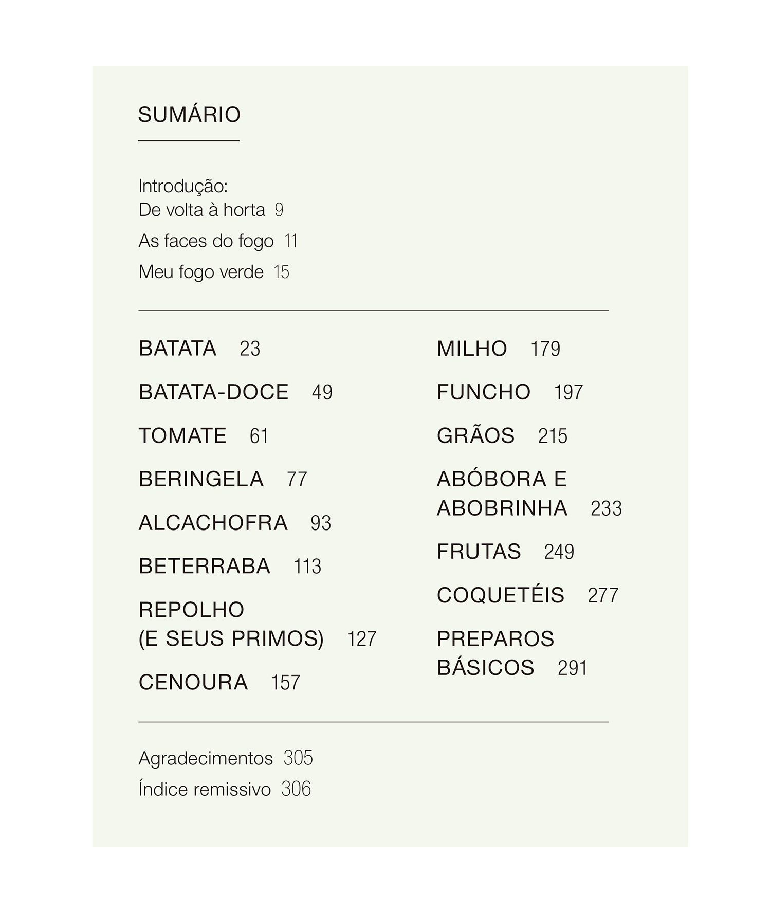Click the SUMÁRIO heading

click(x=189, y=115)
